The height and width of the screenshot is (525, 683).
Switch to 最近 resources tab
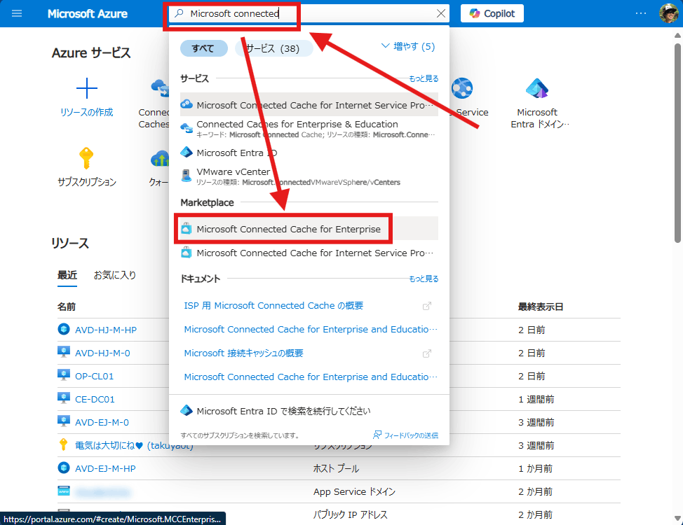click(x=67, y=275)
